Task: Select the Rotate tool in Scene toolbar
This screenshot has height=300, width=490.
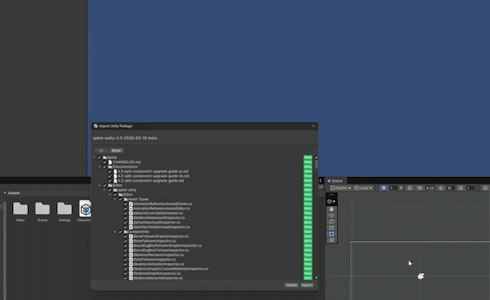Action: click(332, 222)
